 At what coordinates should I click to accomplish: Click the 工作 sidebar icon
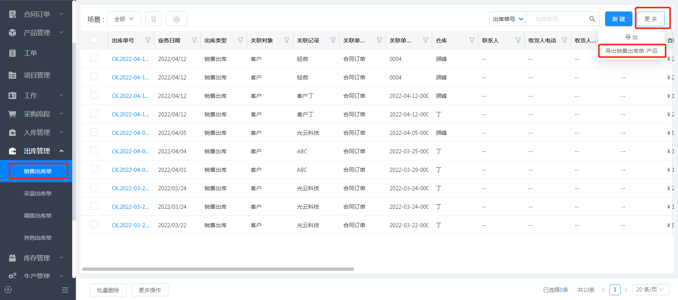pyautogui.click(x=13, y=96)
